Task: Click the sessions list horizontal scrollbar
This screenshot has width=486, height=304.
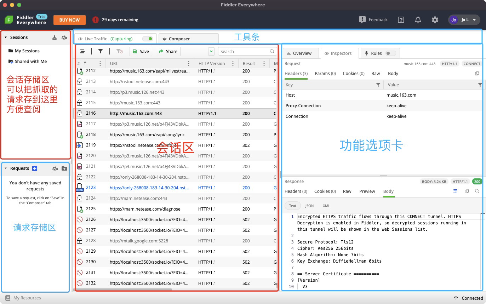Action: (x=122, y=289)
